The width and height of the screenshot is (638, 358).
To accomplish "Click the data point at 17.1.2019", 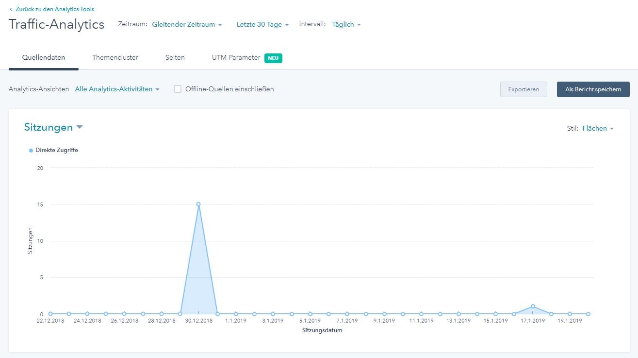I will point(533,307).
